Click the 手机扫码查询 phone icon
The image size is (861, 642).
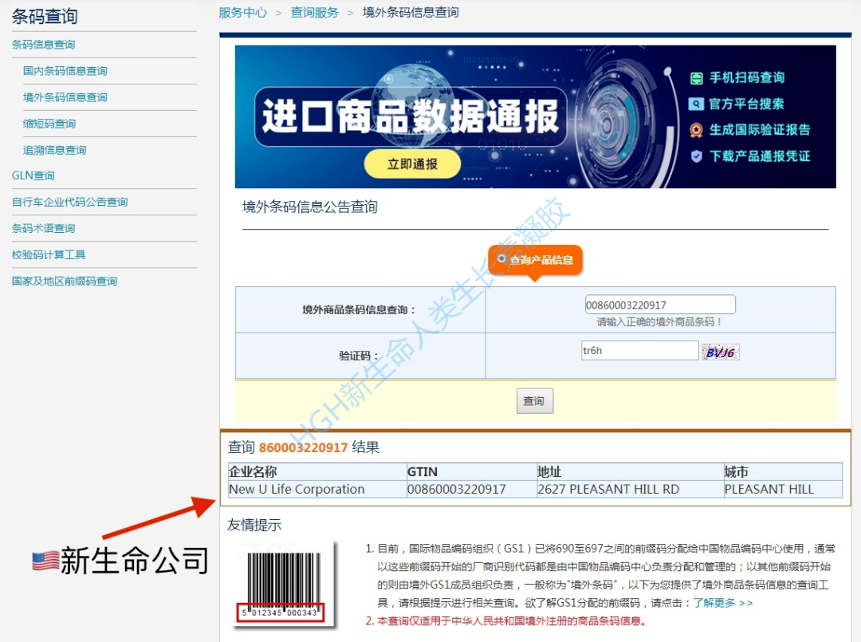(x=696, y=78)
